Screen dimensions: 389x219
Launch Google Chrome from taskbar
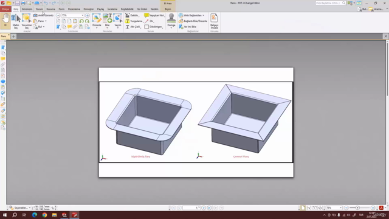pos(44,215)
